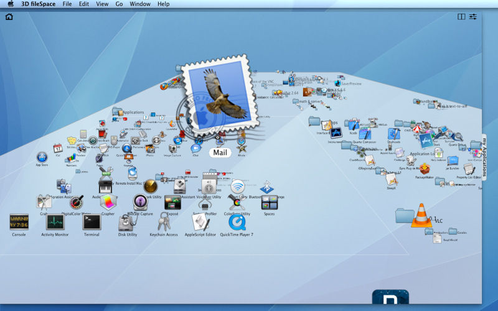This screenshot has width=498, height=311.
Task: Select the Read Me file icon under VLC
Action: click(438, 238)
